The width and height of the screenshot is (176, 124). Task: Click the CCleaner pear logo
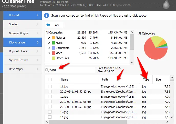(166, 5)
